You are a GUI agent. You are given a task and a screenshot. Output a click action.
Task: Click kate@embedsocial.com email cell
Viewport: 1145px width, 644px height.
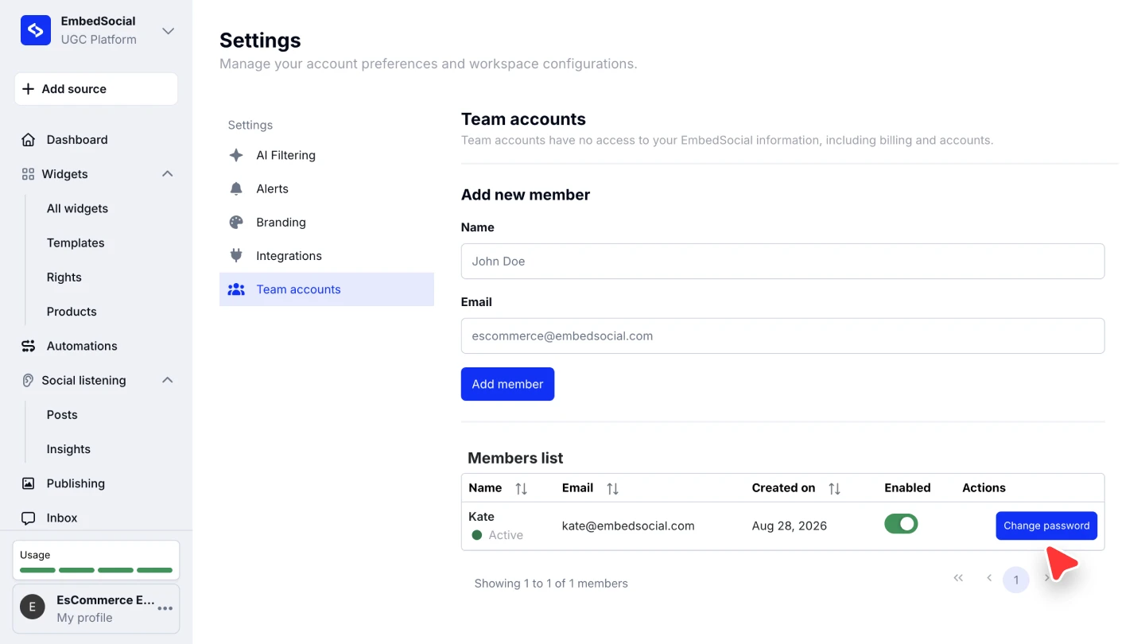[x=628, y=526]
